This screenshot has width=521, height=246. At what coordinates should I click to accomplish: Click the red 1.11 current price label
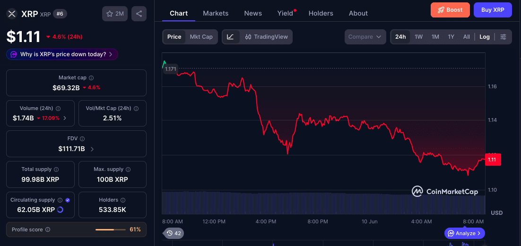click(x=493, y=160)
